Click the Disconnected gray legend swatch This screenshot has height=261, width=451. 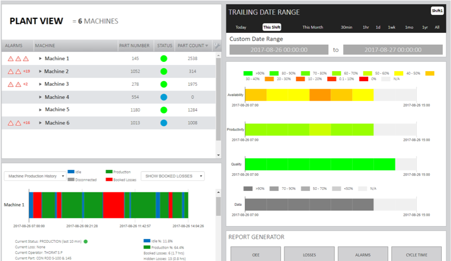[71, 179]
